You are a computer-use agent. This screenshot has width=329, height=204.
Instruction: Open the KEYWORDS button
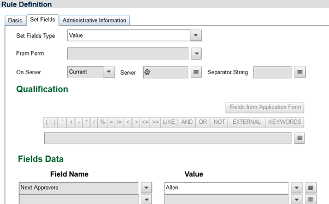[285, 123]
